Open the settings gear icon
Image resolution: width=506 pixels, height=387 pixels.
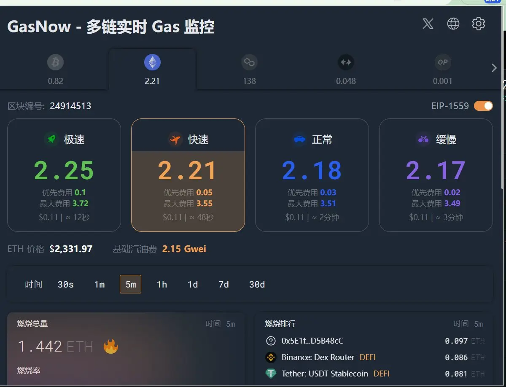click(x=479, y=24)
